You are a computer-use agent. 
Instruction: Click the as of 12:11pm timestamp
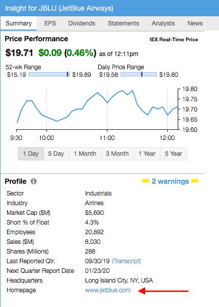point(119,54)
